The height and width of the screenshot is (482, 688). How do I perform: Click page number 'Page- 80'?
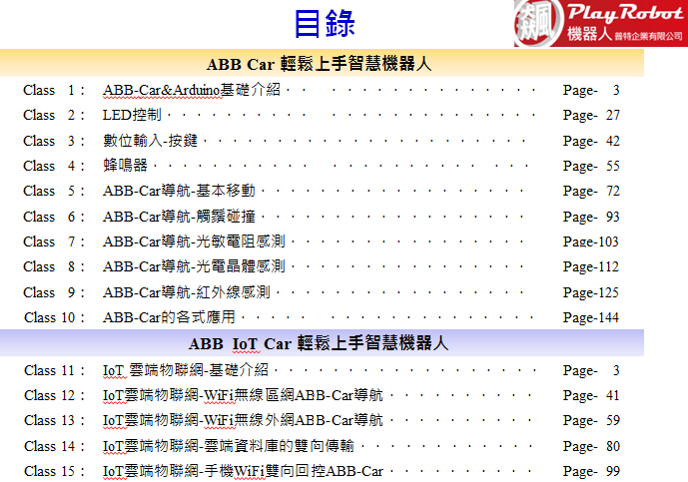tap(591, 447)
